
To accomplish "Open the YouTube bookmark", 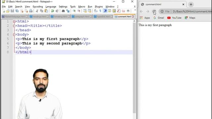I will tap(174, 18).
